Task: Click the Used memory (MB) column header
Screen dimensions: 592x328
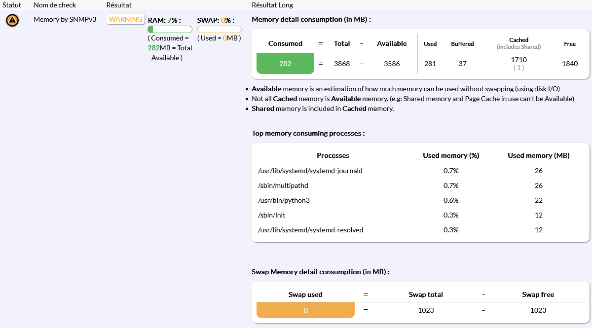Action: point(538,155)
